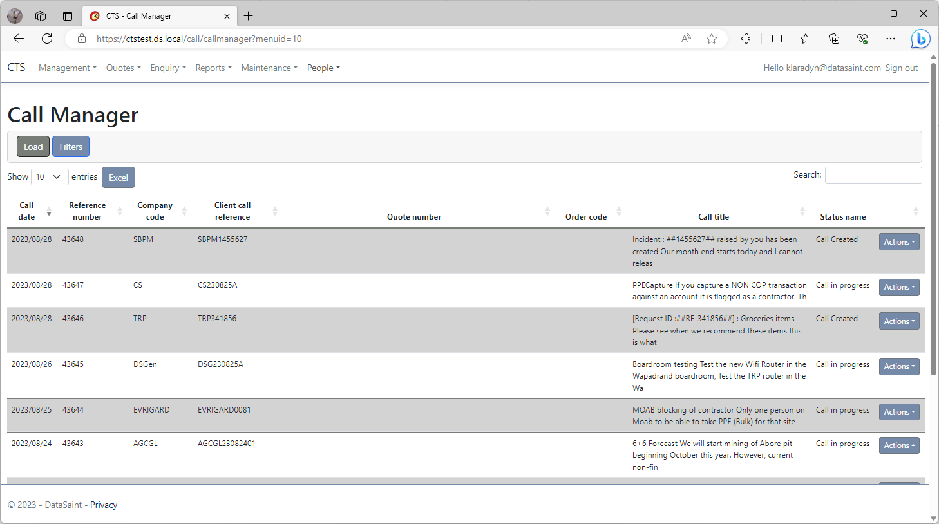The image size is (939, 524).
Task: Open the Bing Copilot sidebar
Action: point(920,39)
